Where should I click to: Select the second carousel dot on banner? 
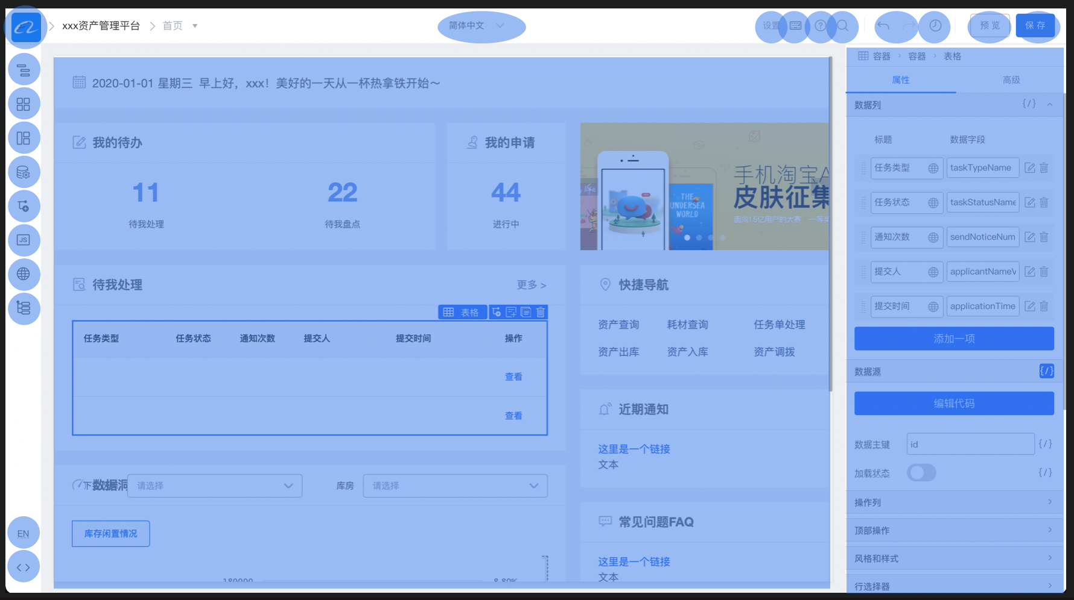coord(699,238)
